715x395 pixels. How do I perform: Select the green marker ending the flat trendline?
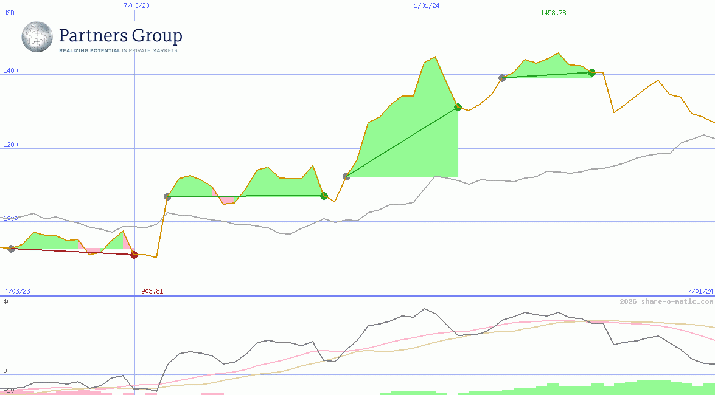click(x=324, y=196)
